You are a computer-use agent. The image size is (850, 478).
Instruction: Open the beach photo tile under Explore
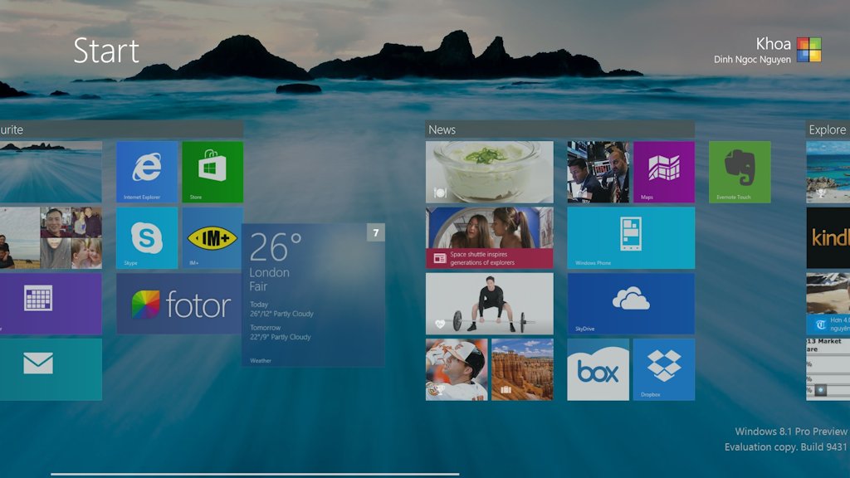click(828, 172)
